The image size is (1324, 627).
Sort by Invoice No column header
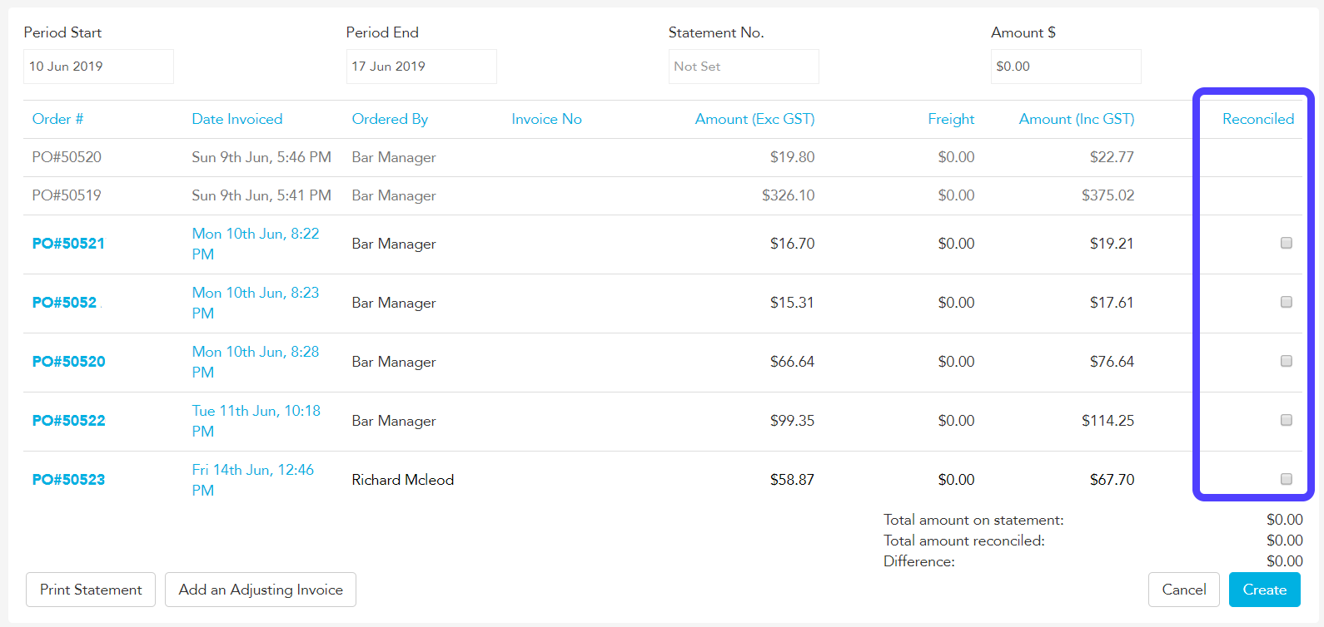(x=546, y=119)
